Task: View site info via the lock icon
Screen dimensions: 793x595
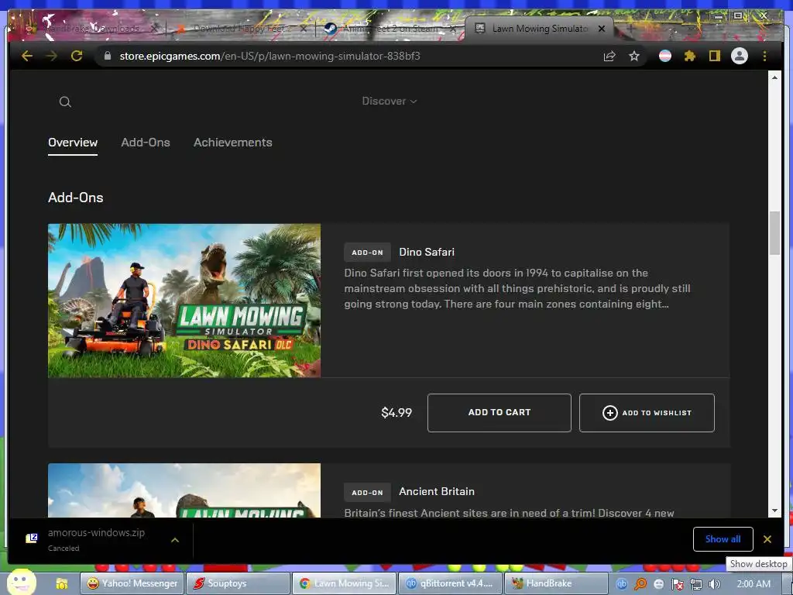Action: [107, 56]
